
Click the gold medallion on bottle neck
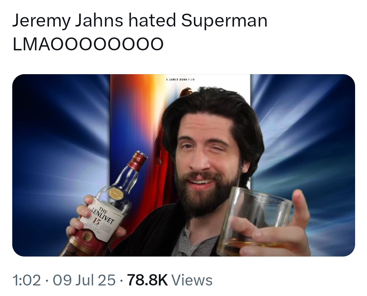[115, 194]
